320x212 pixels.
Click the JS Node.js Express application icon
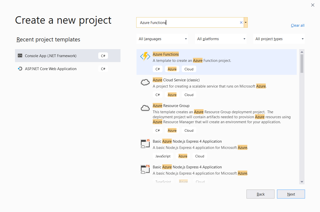[145, 144]
